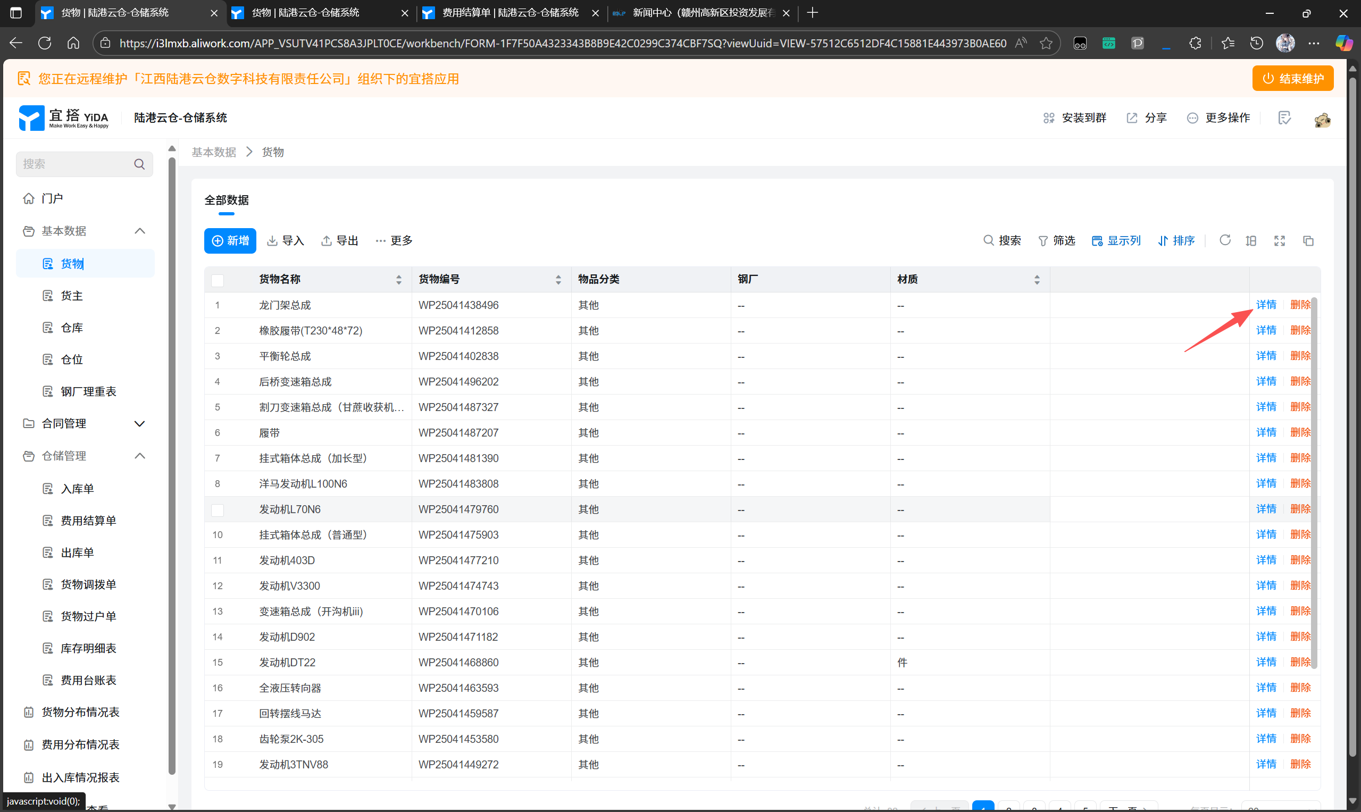Click the table's vertical scrollbar
The image size is (1361, 812).
tap(1314, 481)
